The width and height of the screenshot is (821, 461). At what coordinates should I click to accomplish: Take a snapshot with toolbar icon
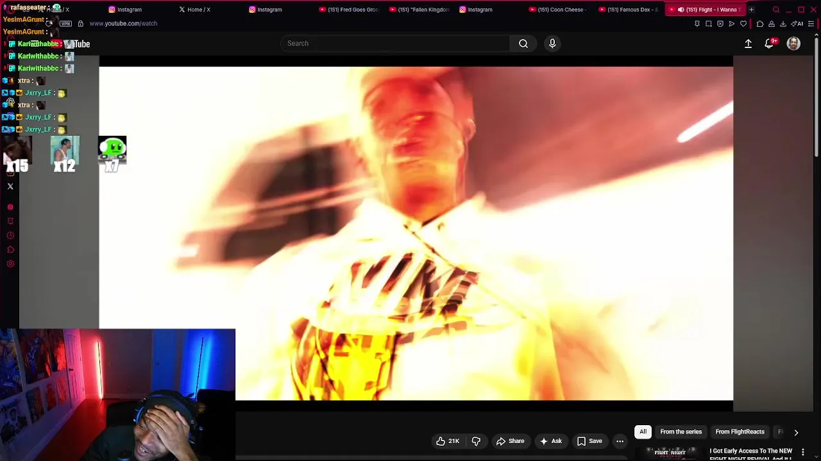(709, 24)
